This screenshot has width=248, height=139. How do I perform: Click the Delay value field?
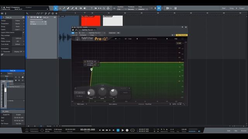coord(18,39)
